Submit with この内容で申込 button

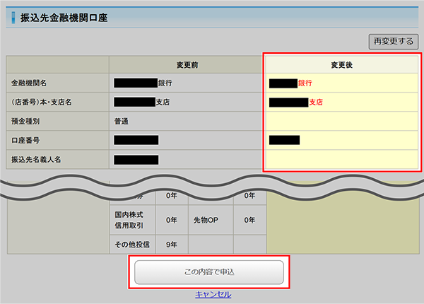pyautogui.click(x=209, y=271)
